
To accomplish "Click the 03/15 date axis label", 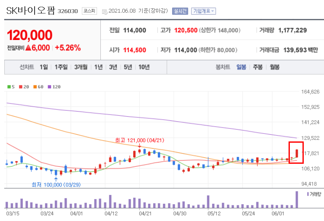I will (x=13, y=213).
